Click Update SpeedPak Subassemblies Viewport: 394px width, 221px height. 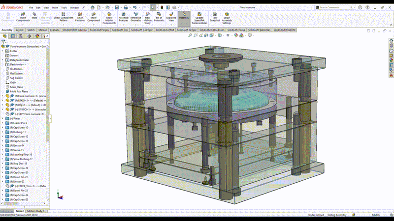pos(199,18)
